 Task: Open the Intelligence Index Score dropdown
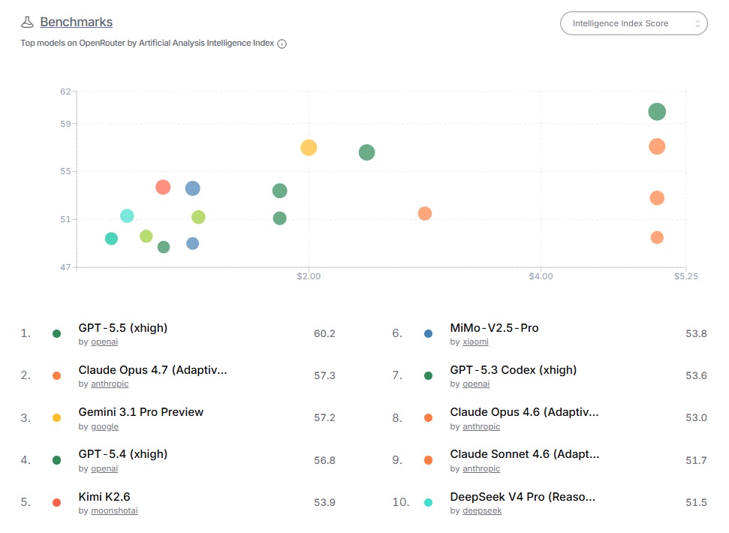[x=634, y=23]
